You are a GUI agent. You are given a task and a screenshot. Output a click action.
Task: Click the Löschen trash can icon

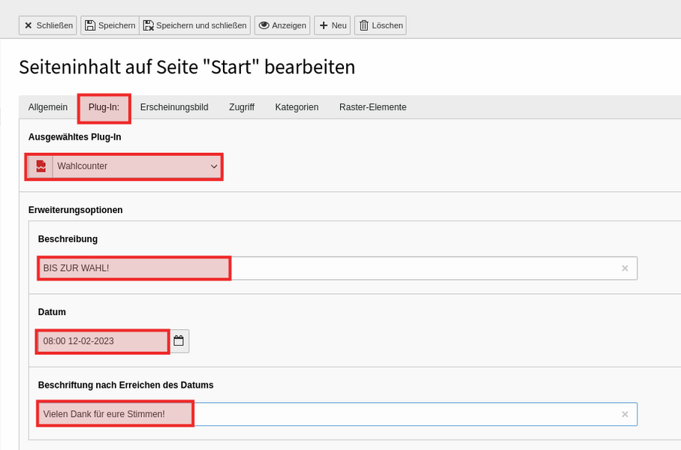(x=364, y=25)
